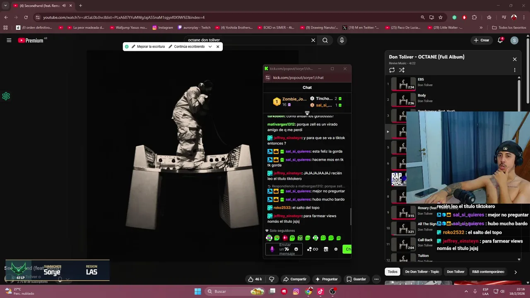Select De Don Toliver - Topic chip

coord(422,272)
